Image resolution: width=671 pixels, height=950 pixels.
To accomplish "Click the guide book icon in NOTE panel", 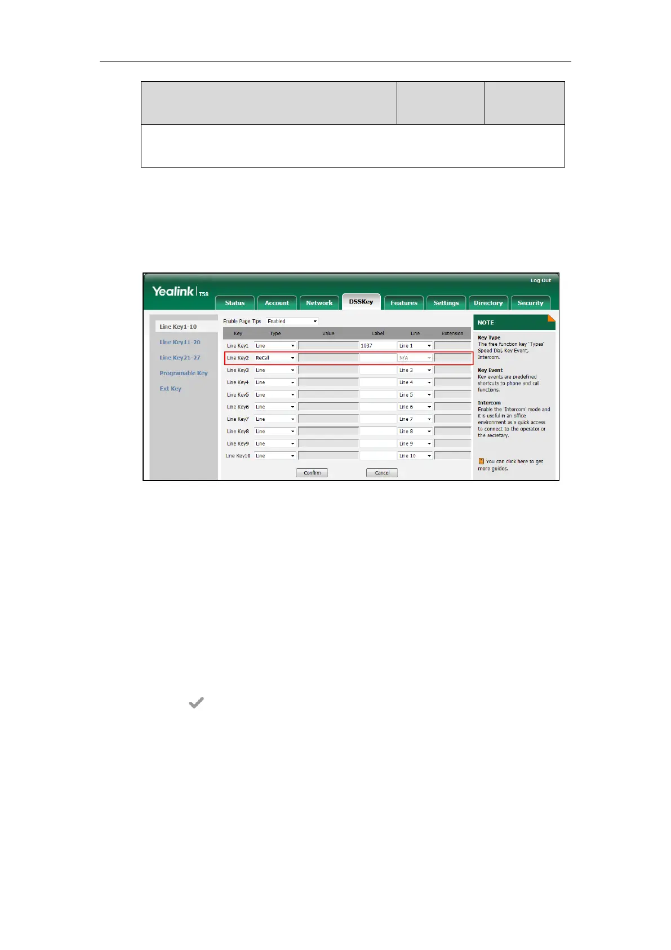I will click(481, 461).
